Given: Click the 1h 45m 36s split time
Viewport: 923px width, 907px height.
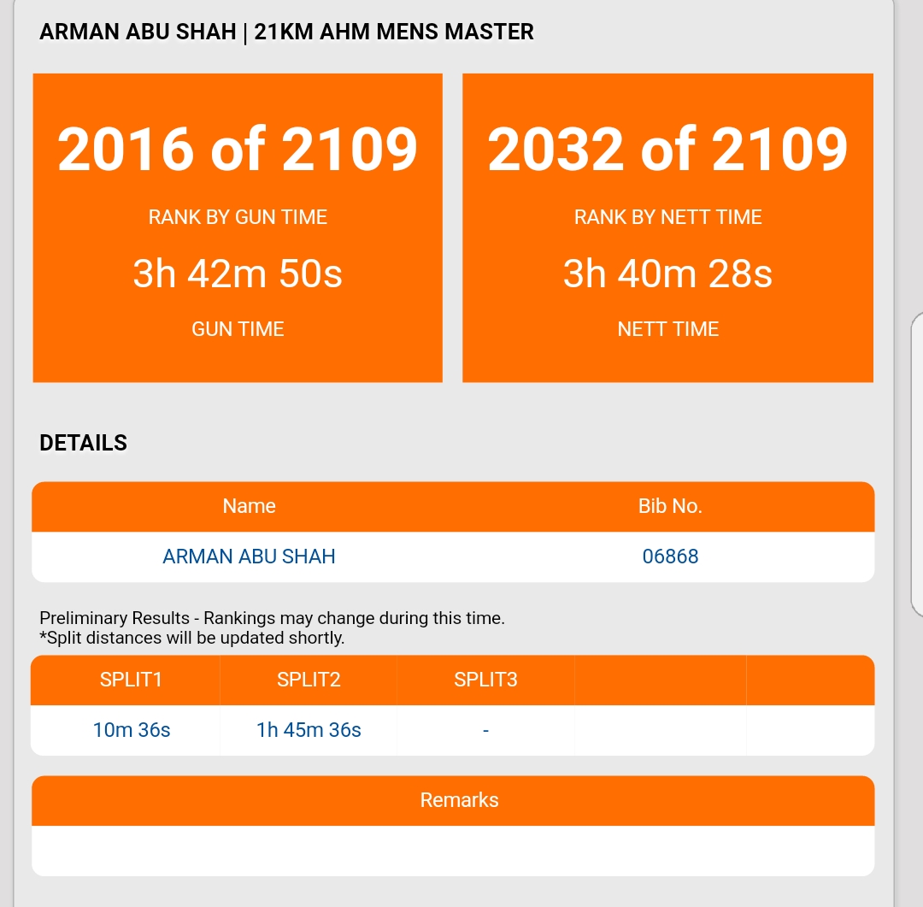Looking at the screenshot, I should click(x=309, y=730).
